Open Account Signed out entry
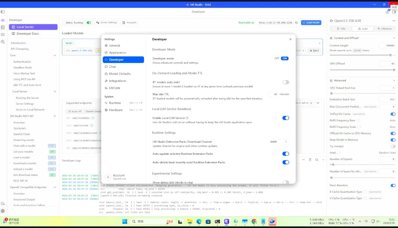Image resolution: width=398 pixels, height=228 pixels. [x=123, y=177]
